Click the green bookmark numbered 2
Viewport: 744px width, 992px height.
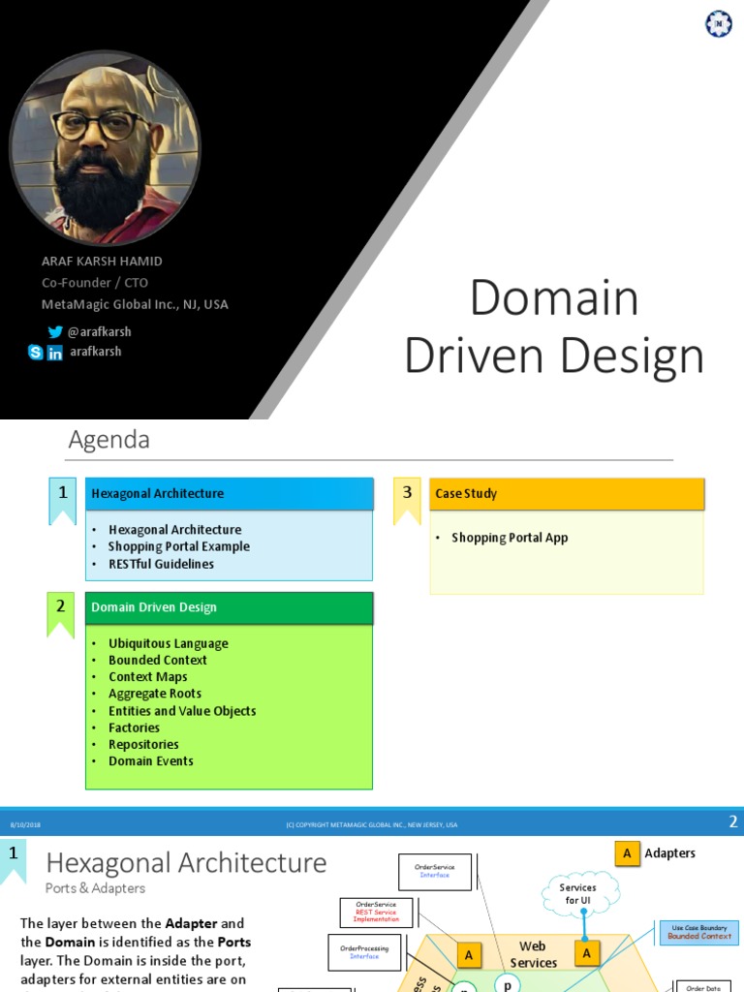click(x=61, y=614)
